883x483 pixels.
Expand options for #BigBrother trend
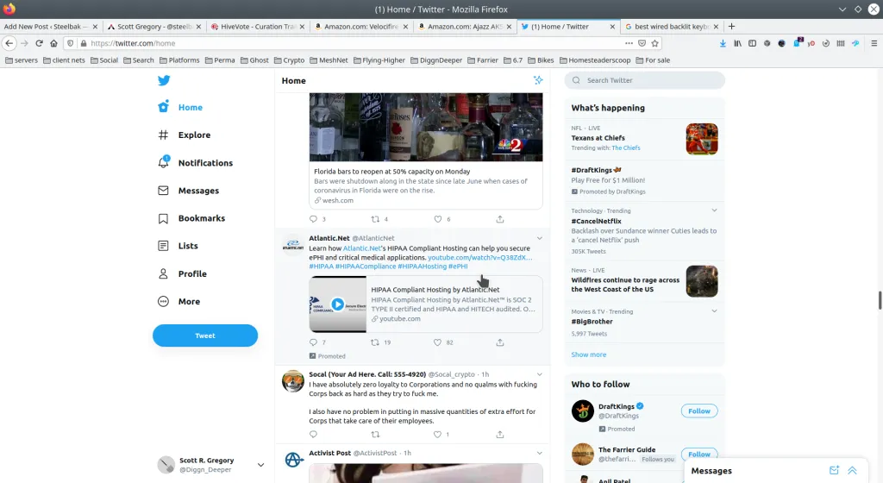[714, 311]
